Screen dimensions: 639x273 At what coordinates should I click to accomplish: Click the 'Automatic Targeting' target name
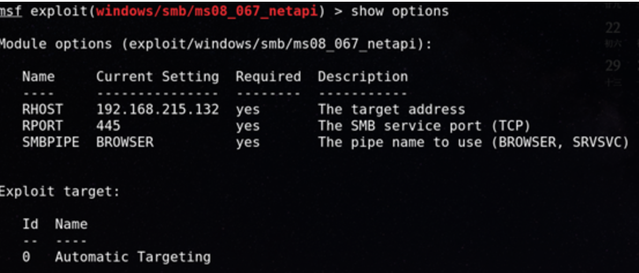(x=132, y=256)
